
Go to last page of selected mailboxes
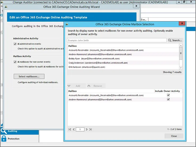[91, 129]
